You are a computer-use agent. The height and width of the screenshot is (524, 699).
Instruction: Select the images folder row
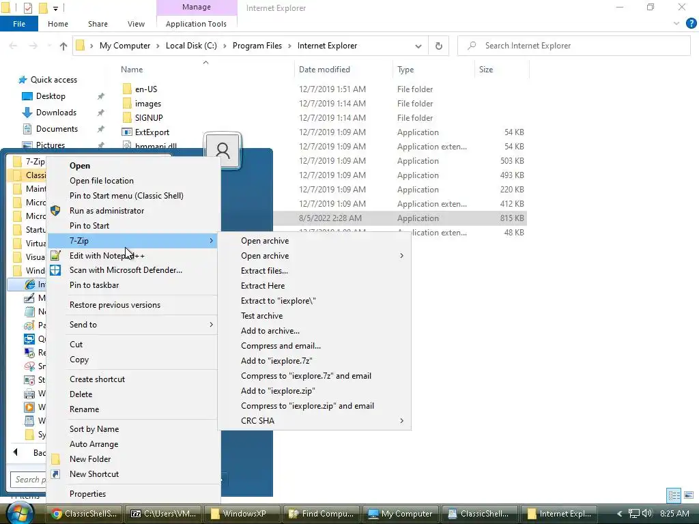[x=323, y=104]
